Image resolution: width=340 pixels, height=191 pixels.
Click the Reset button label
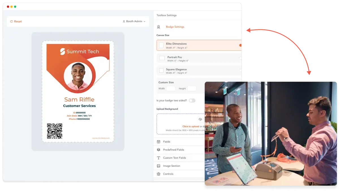click(18, 21)
